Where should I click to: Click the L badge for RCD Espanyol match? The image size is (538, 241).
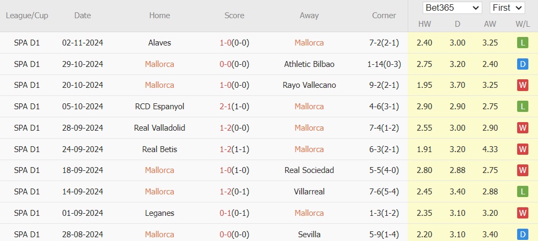pos(522,107)
